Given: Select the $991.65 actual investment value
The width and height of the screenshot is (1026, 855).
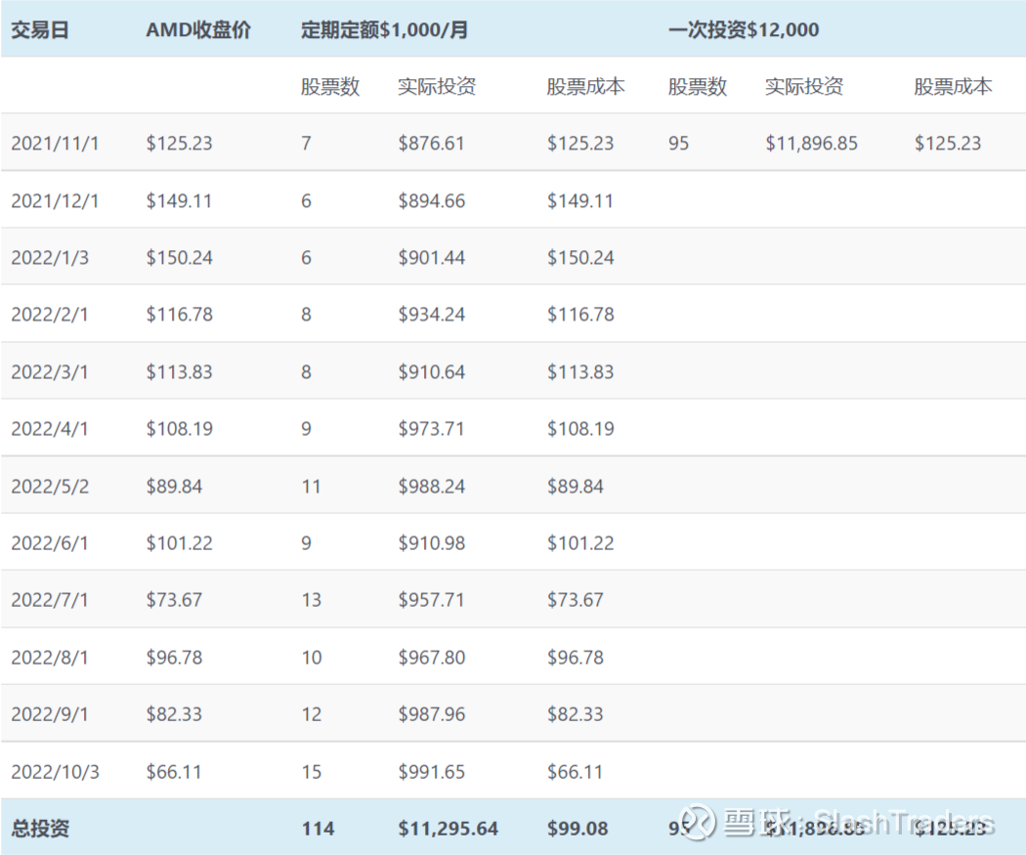Looking at the screenshot, I should (x=431, y=772).
